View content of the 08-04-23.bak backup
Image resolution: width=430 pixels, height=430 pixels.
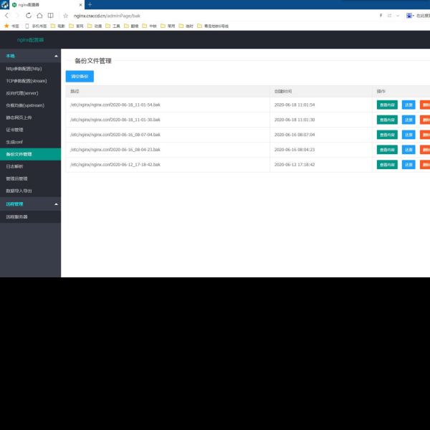point(387,150)
